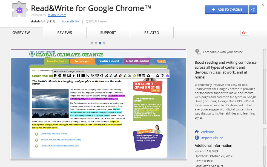Click the 'Learn the Basics' green tab in screenshot
Viewport: 267px width, 167px height.
pyautogui.click(x=56, y=61)
